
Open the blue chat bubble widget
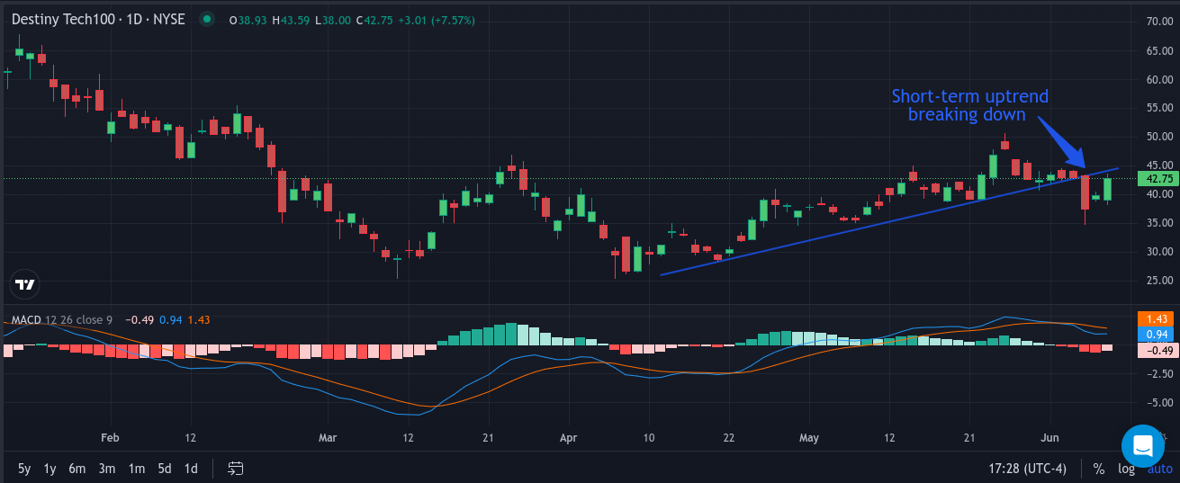1143,446
